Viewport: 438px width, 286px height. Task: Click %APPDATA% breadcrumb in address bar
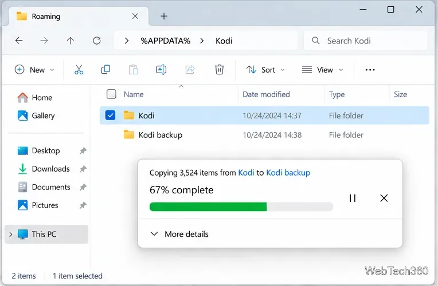[165, 41]
